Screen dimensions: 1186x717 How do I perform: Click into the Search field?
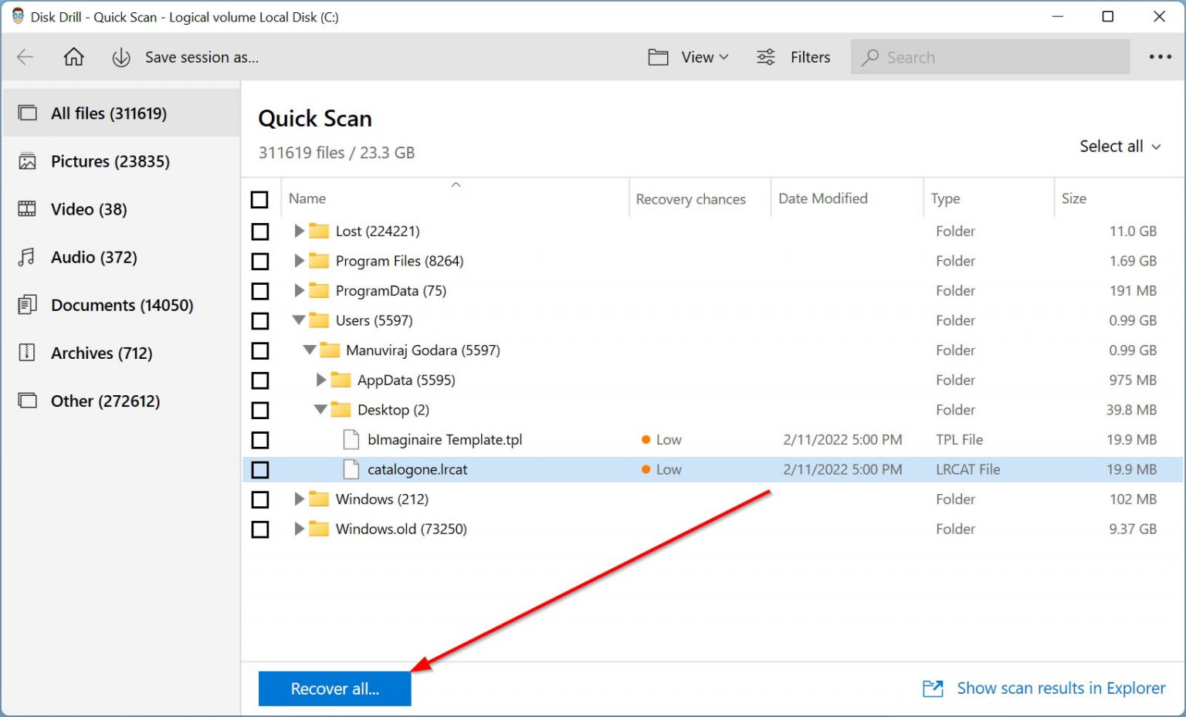pos(990,57)
